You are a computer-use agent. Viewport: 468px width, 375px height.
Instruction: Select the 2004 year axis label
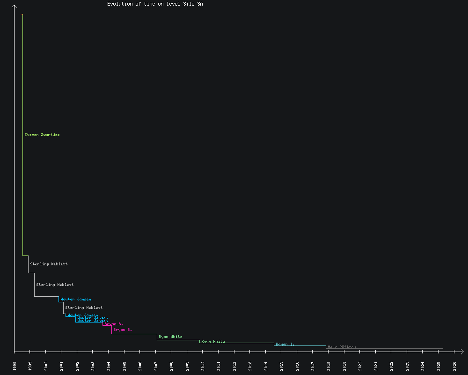pos(109,366)
